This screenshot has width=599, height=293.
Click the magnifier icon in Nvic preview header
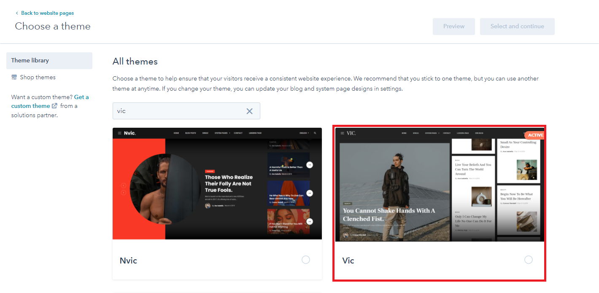pos(314,133)
